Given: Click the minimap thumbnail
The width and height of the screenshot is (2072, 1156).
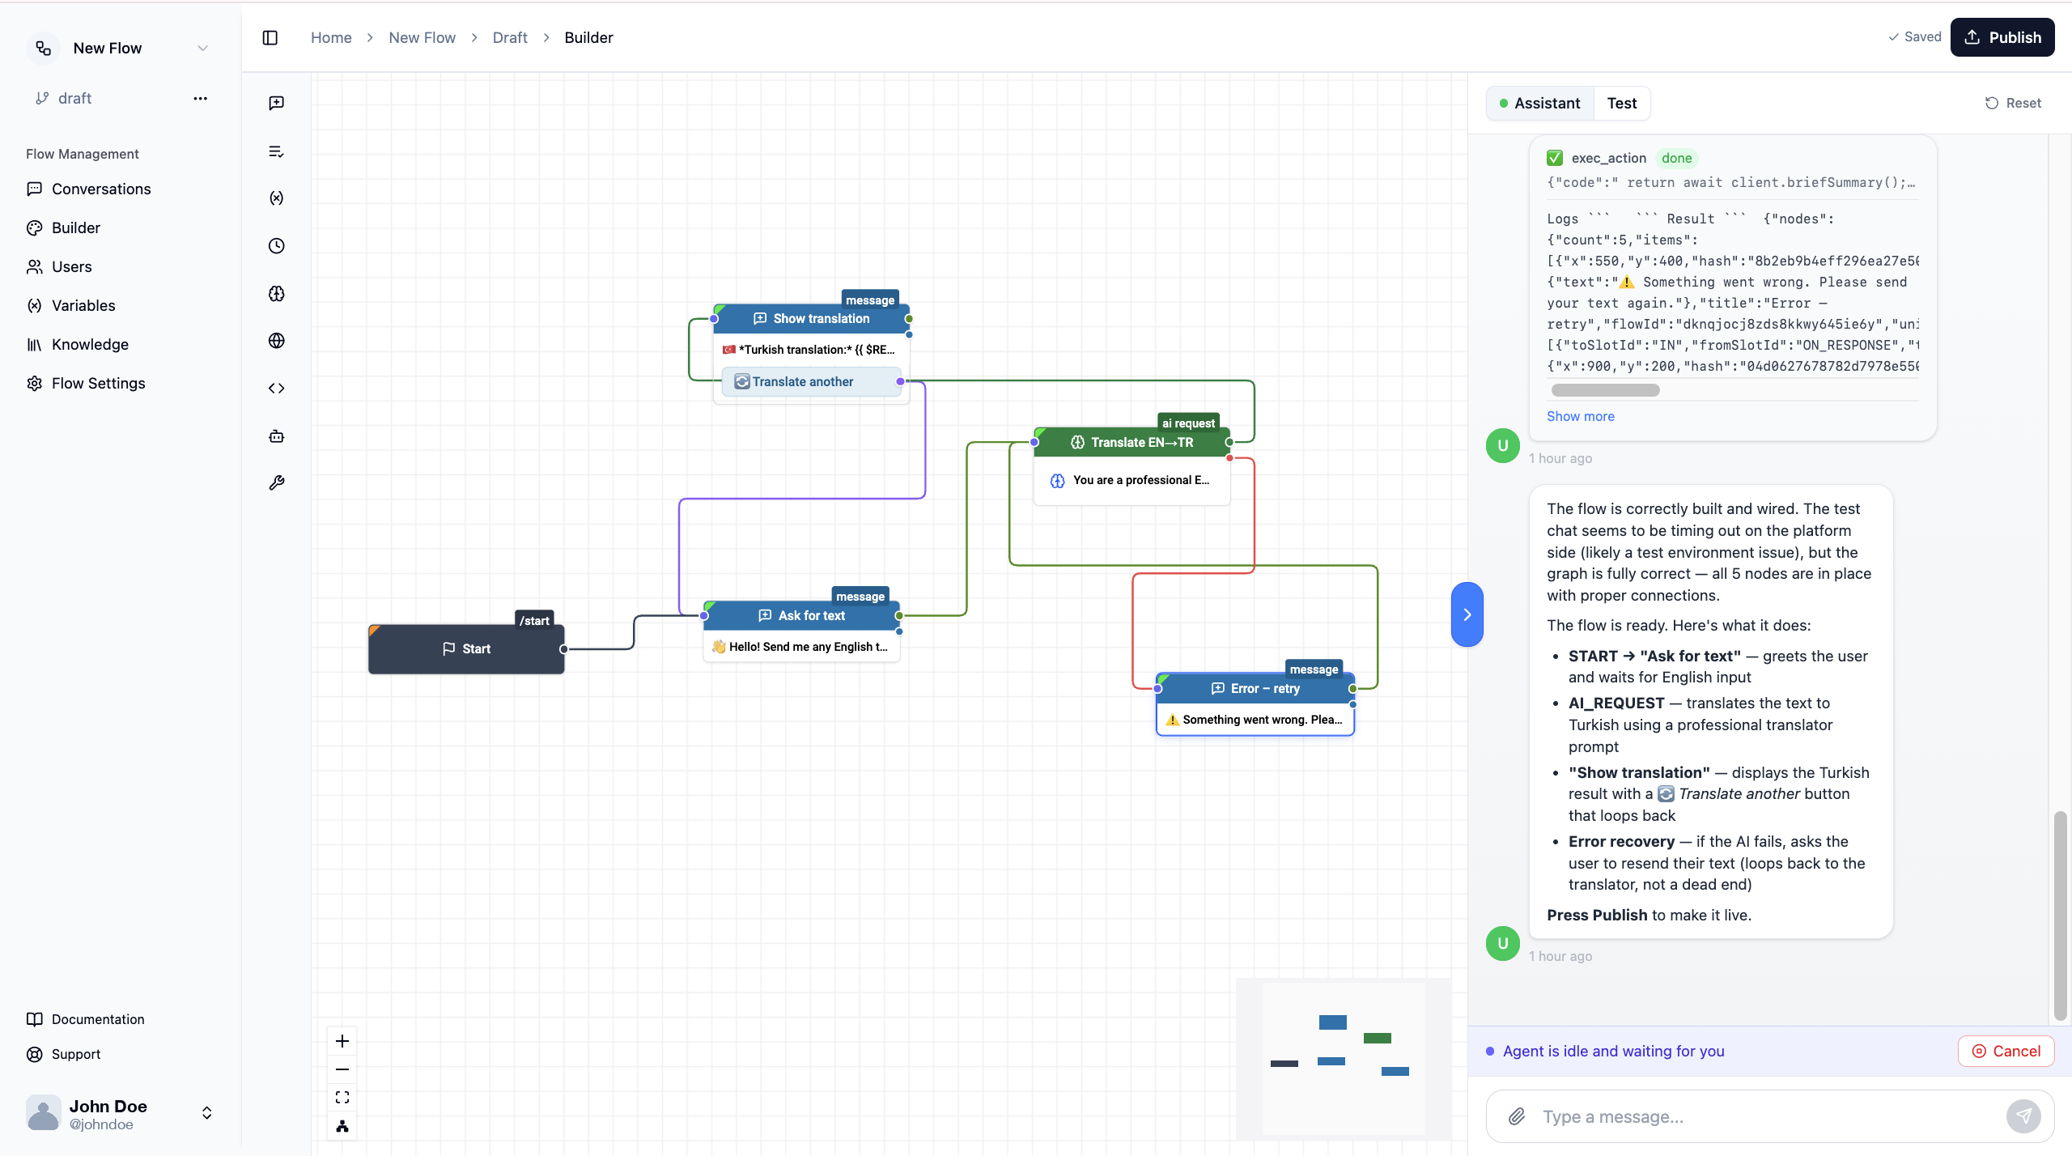Looking at the screenshot, I should 1343,1059.
